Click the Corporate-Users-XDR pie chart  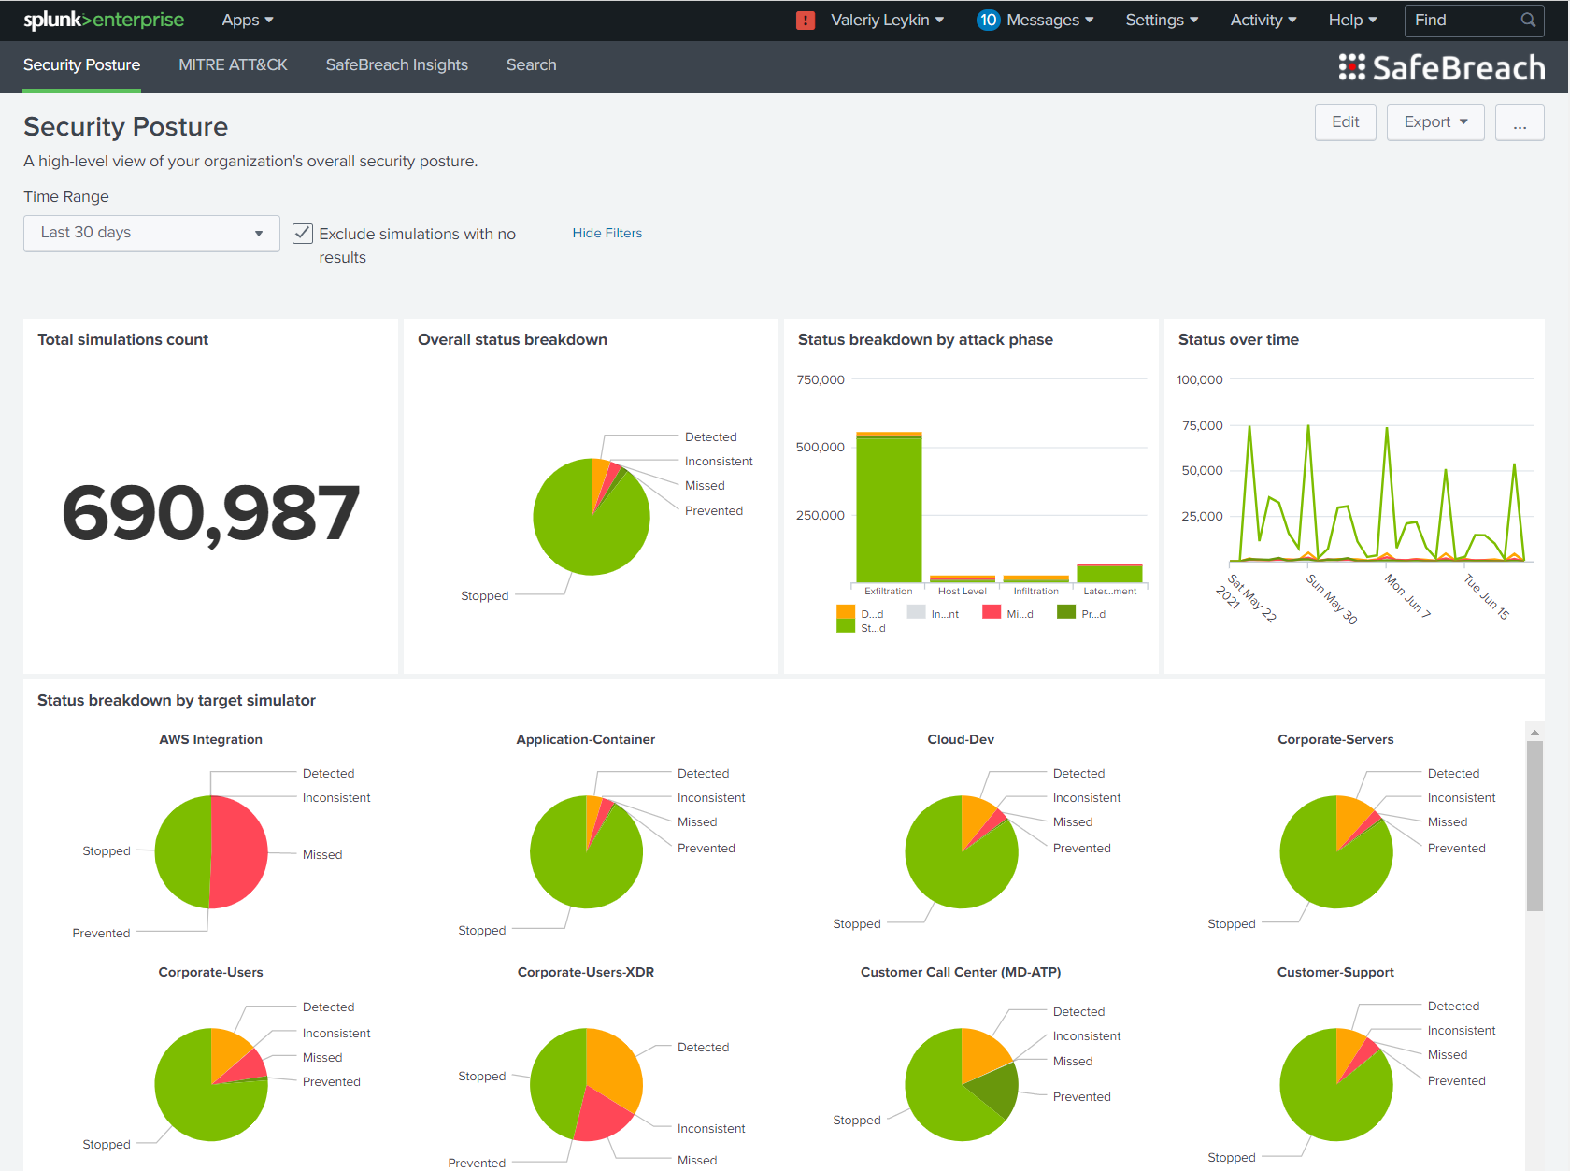pyautogui.click(x=586, y=1084)
